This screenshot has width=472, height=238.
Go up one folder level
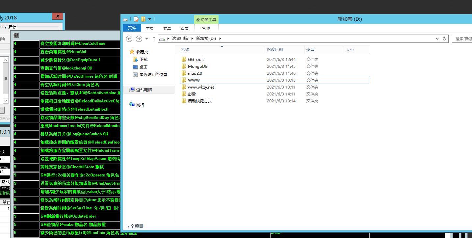[154, 39]
